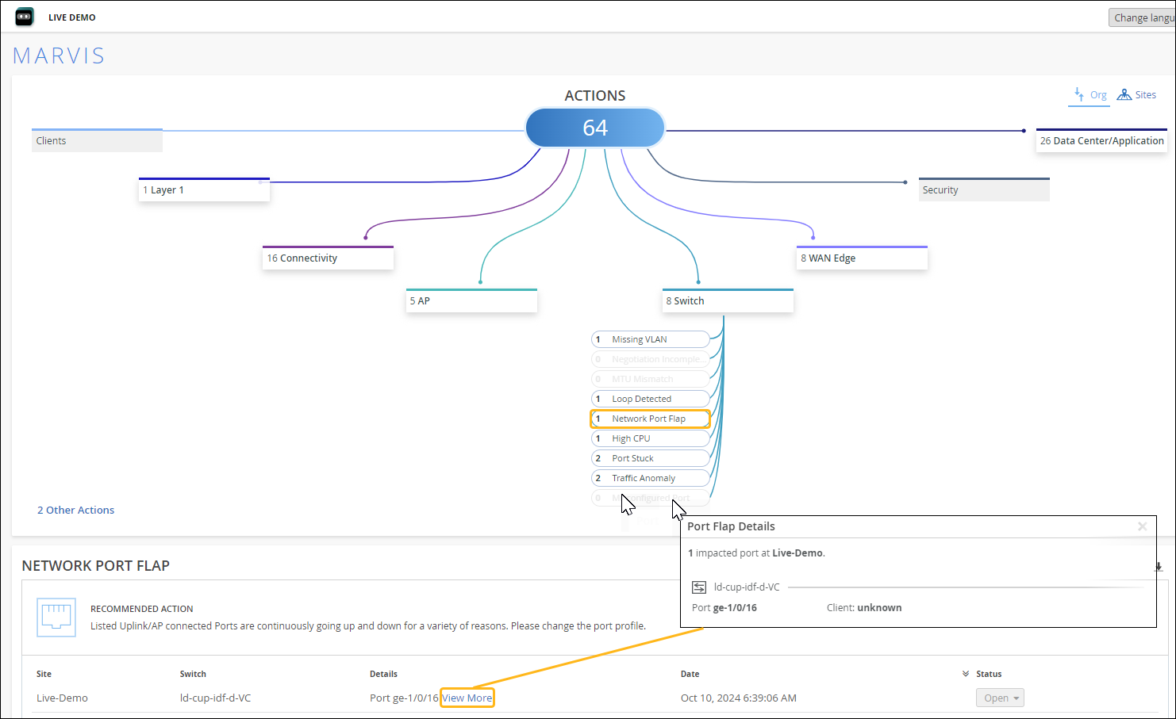Close the Port Flap Details popup
The height and width of the screenshot is (719, 1176).
coord(1142,526)
